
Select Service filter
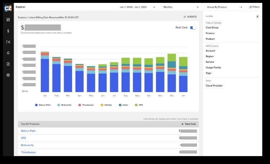pos(210,62)
